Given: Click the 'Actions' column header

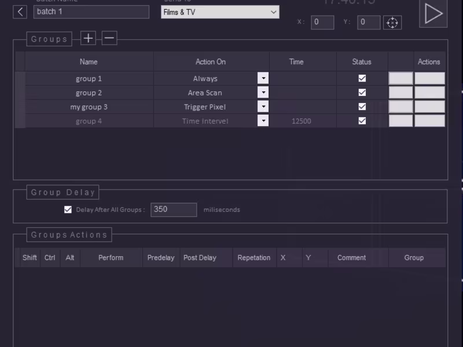Looking at the screenshot, I should [429, 62].
